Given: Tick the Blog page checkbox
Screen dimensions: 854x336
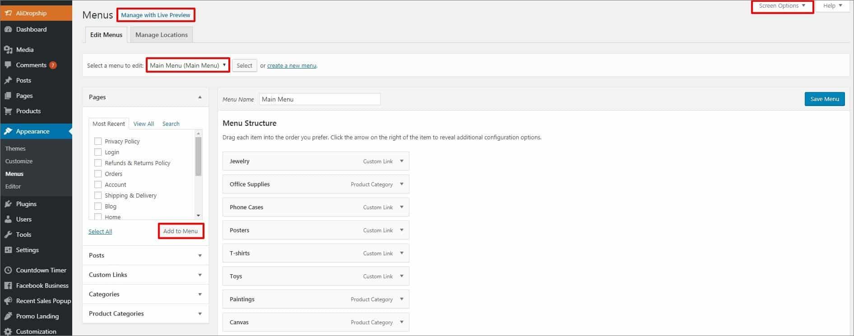Looking at the screenshot, I should 98,206.
